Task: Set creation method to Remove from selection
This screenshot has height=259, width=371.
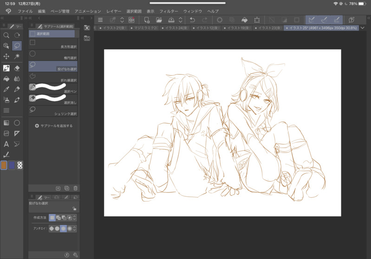Action: click(x=64, y=218)
